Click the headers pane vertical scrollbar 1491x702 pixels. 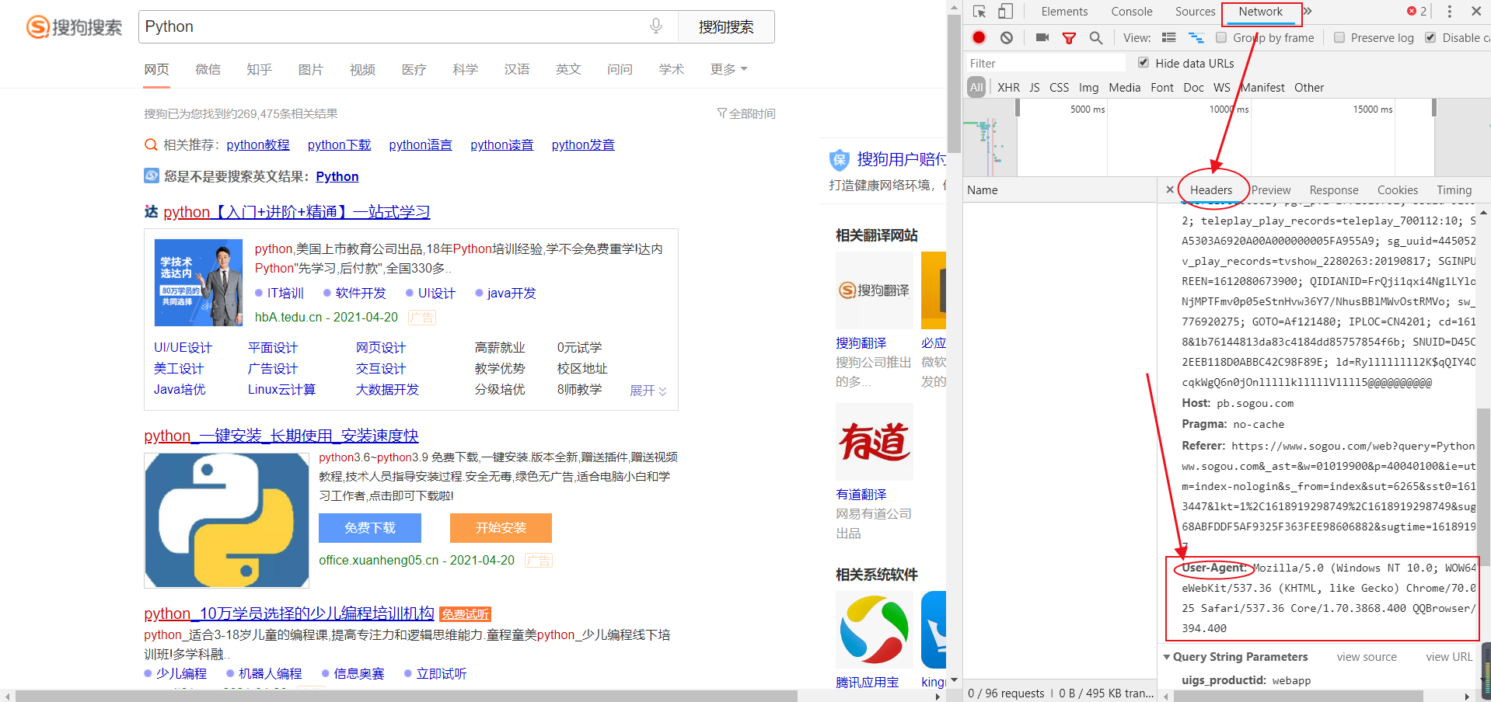1483,485
